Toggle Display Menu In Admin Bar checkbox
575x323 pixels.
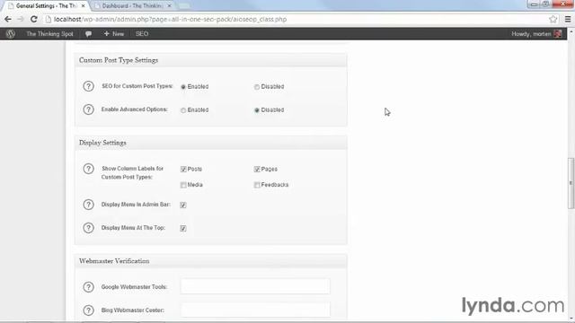183,205
